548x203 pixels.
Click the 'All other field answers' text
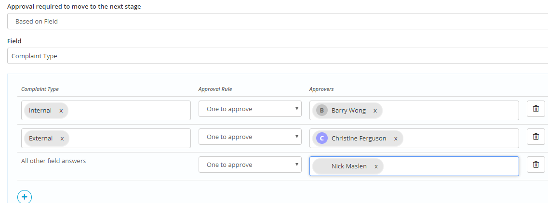53,161
